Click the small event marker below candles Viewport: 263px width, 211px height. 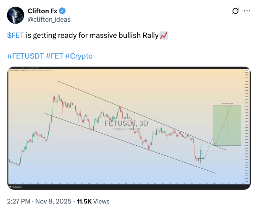[201, 181]
